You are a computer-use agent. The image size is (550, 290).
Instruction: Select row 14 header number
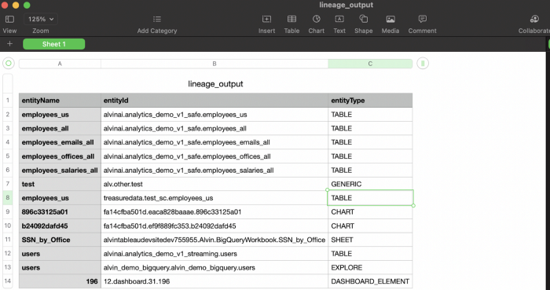click(x=8, y=281)
